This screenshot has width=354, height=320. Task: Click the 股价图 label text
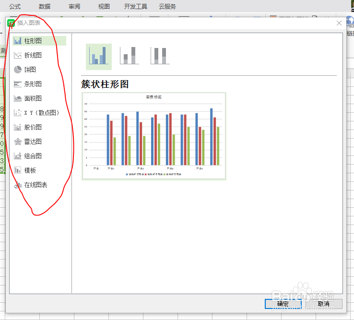click(33, 127)
